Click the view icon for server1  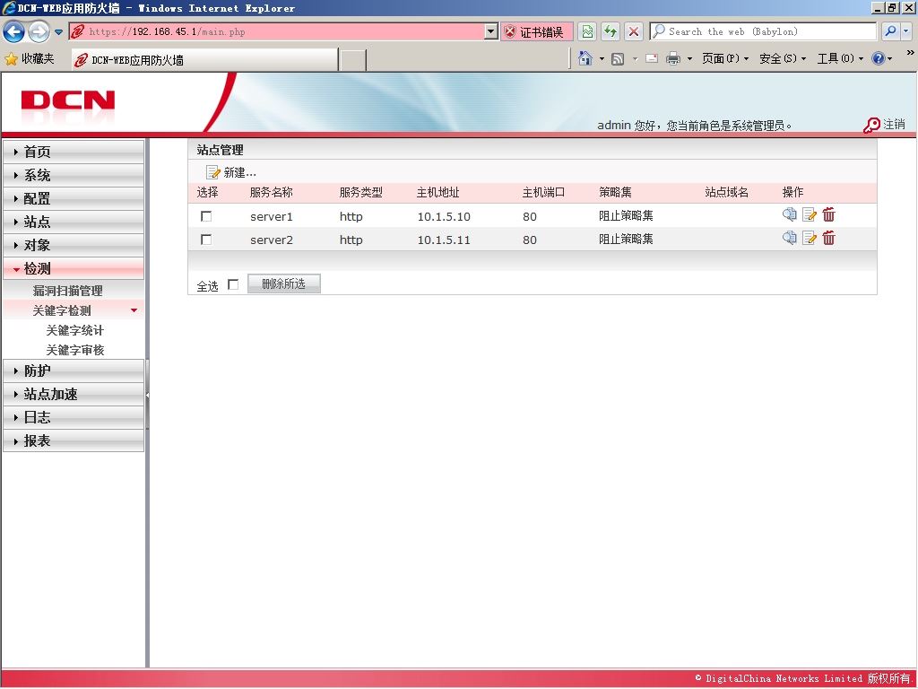coord(789,215)
